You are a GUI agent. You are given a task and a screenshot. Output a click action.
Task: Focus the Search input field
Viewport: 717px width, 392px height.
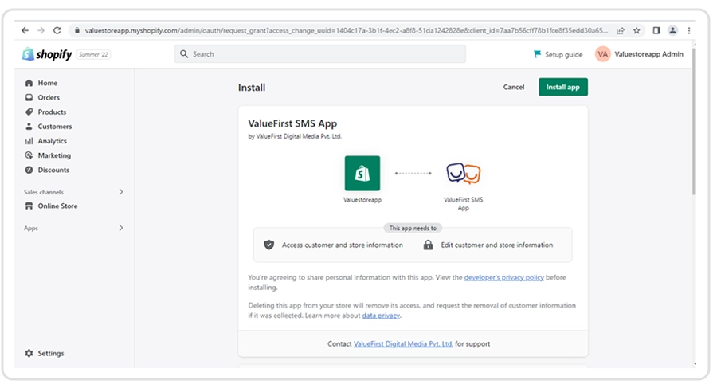point(320,54)
